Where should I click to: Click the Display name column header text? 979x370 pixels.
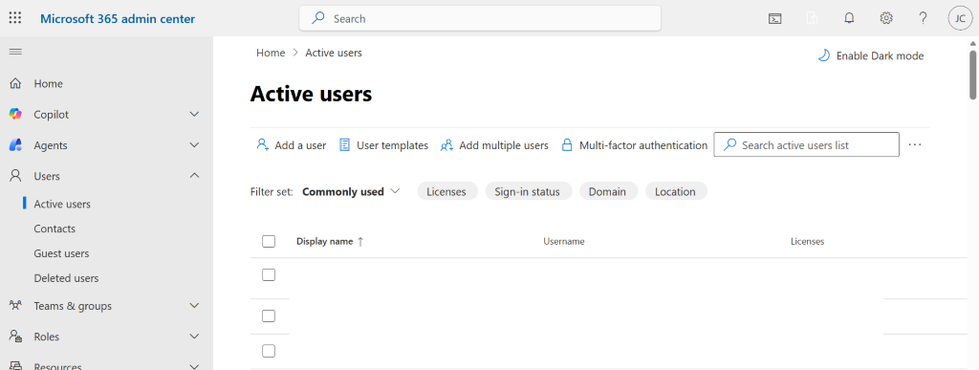click(x=325, y=242)
